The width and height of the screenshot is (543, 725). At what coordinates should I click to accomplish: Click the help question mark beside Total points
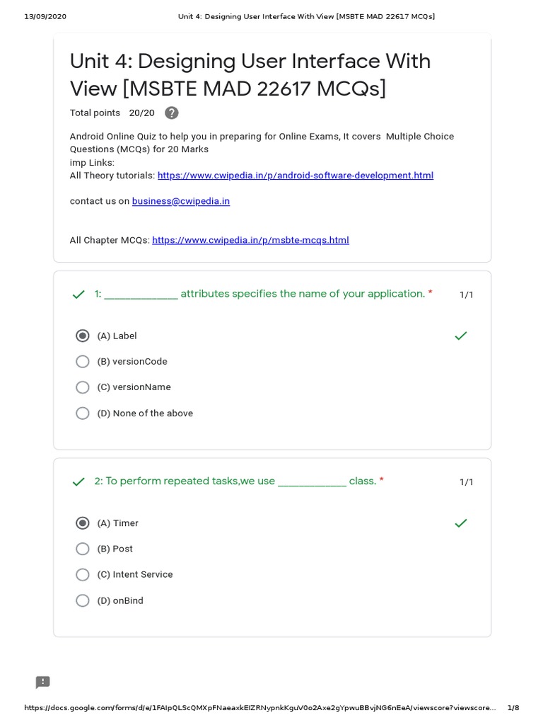coord(171,113)
